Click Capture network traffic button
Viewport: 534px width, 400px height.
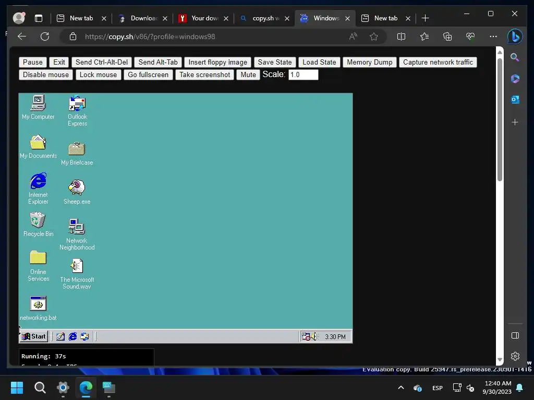(x=438, y=63)
